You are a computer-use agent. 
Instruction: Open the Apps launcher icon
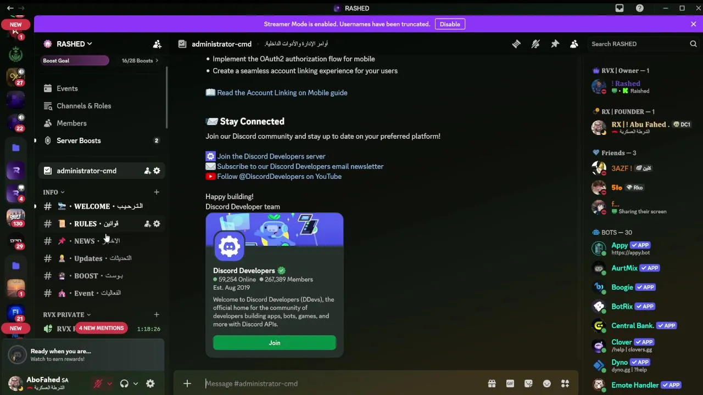(565, 383)
